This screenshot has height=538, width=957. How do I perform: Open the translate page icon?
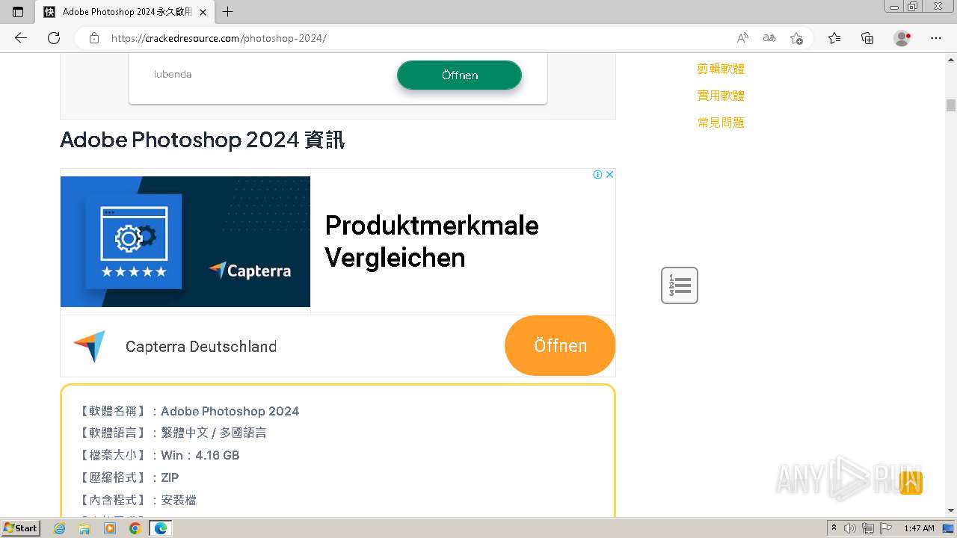pyautogui.click(x=769, y=38)
